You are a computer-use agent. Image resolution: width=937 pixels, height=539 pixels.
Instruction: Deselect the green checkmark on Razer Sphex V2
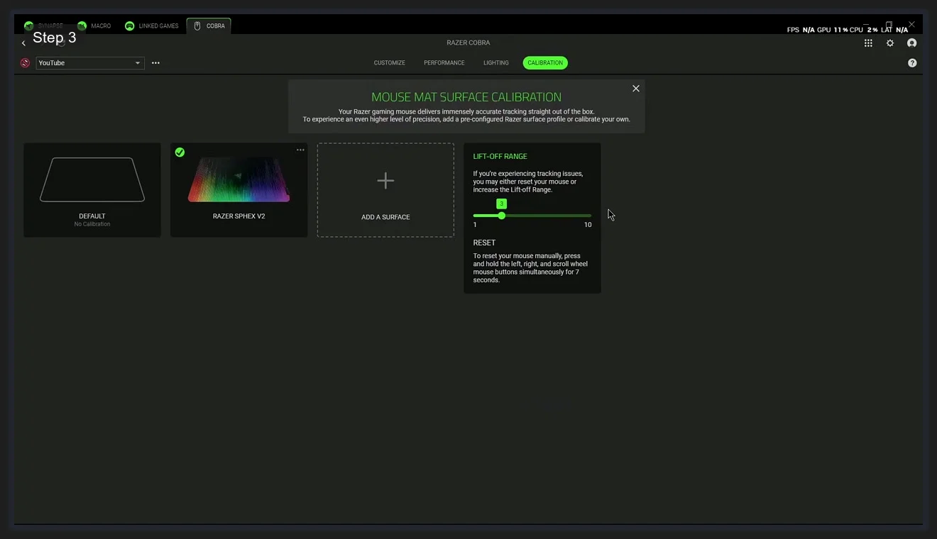coord(180,152)
